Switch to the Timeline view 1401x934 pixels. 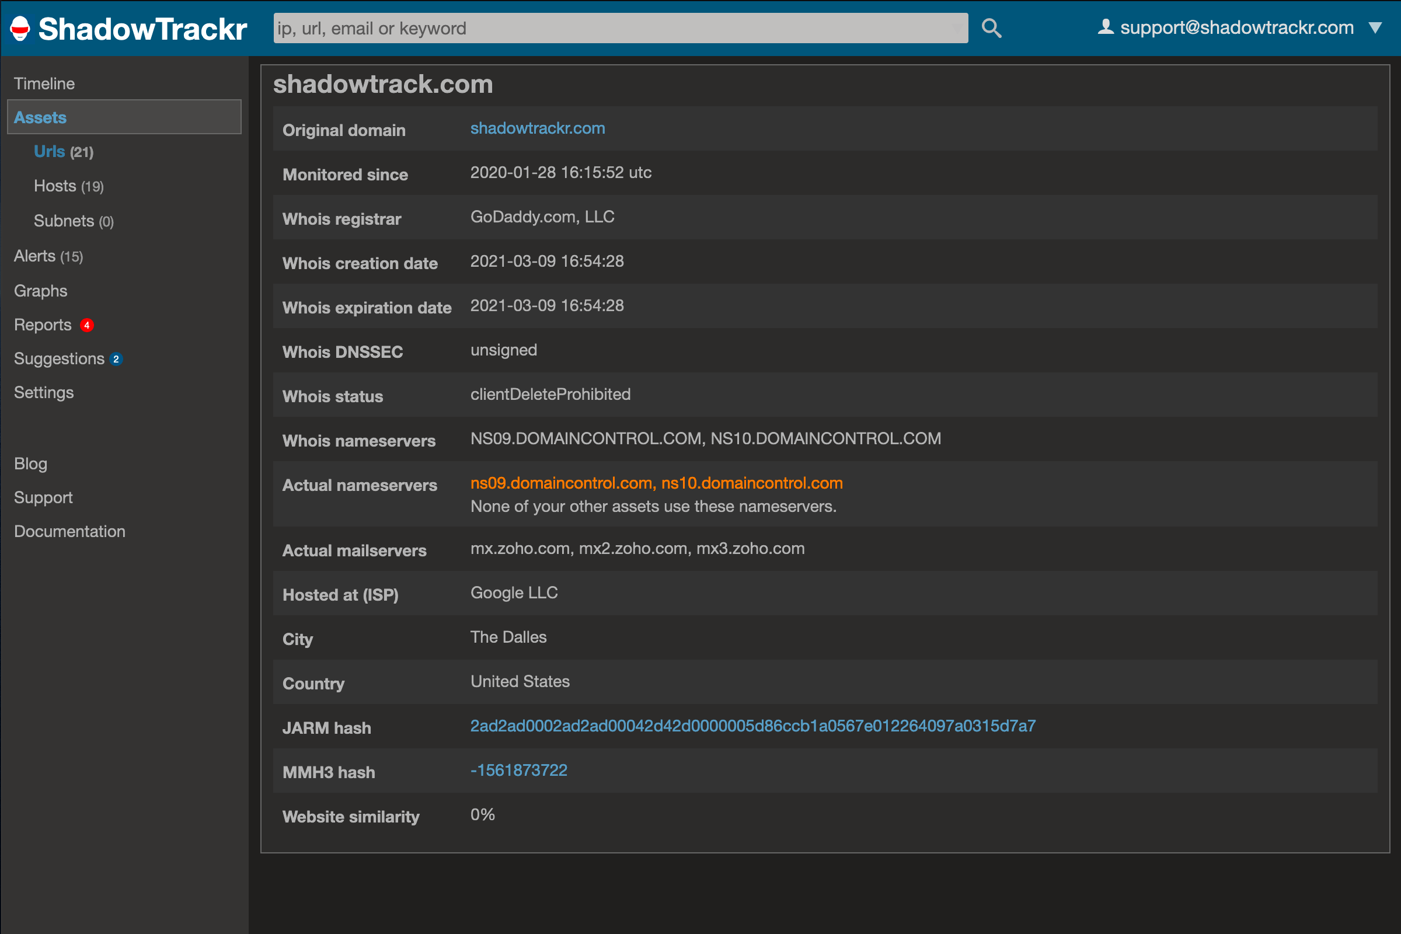click(x=44, y=83)
